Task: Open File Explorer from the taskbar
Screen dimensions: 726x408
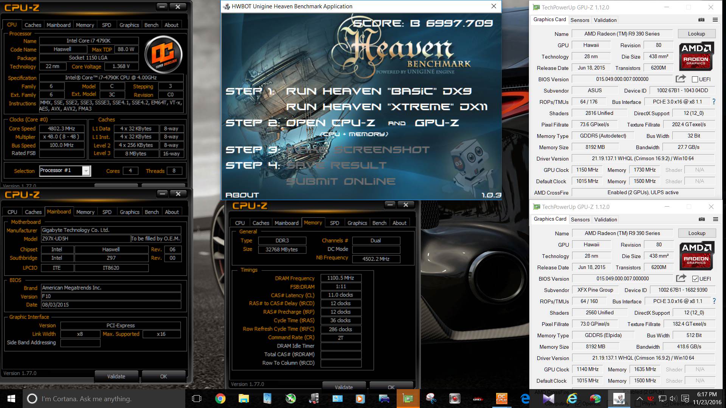Action: point(244,399)
